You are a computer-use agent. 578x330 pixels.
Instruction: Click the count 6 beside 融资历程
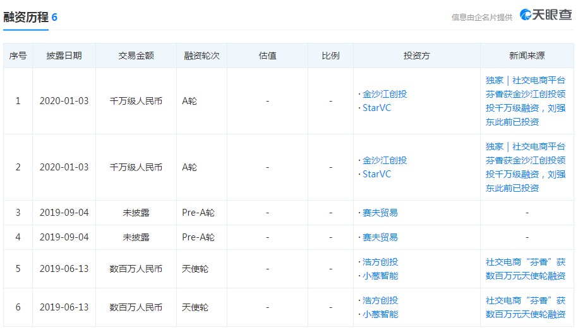point(54,17)
